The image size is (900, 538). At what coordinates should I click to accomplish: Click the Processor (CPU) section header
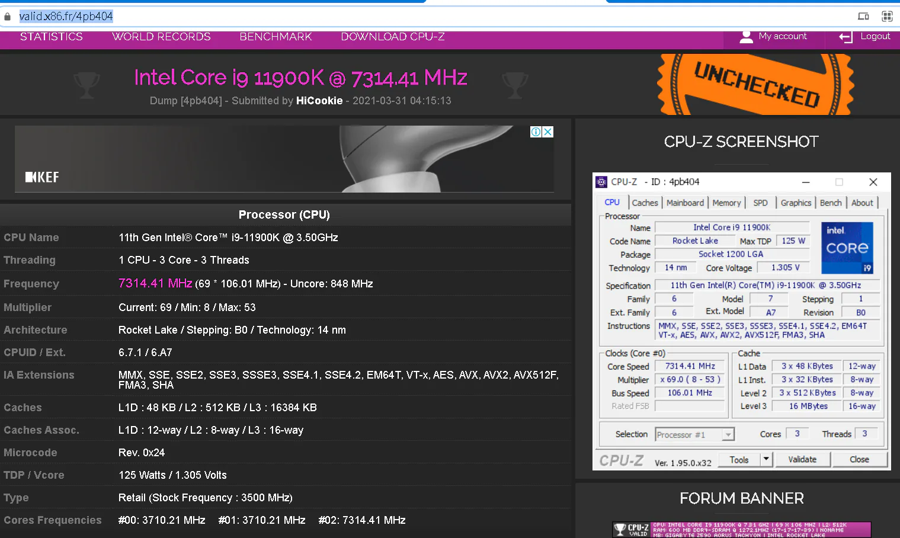coord(284,214)
